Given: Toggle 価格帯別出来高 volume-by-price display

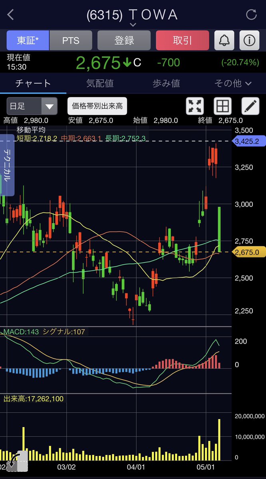Looking at the screenshot, I should click(x=97, y=106).
